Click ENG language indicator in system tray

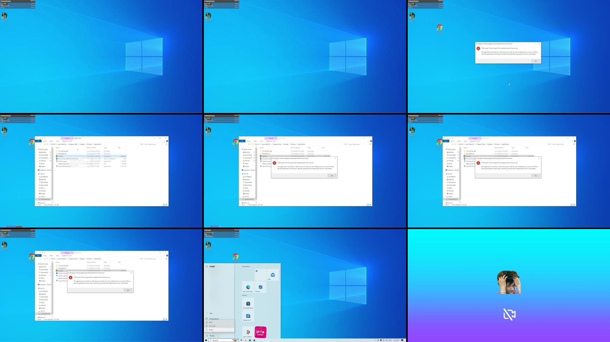pos(390,340)
